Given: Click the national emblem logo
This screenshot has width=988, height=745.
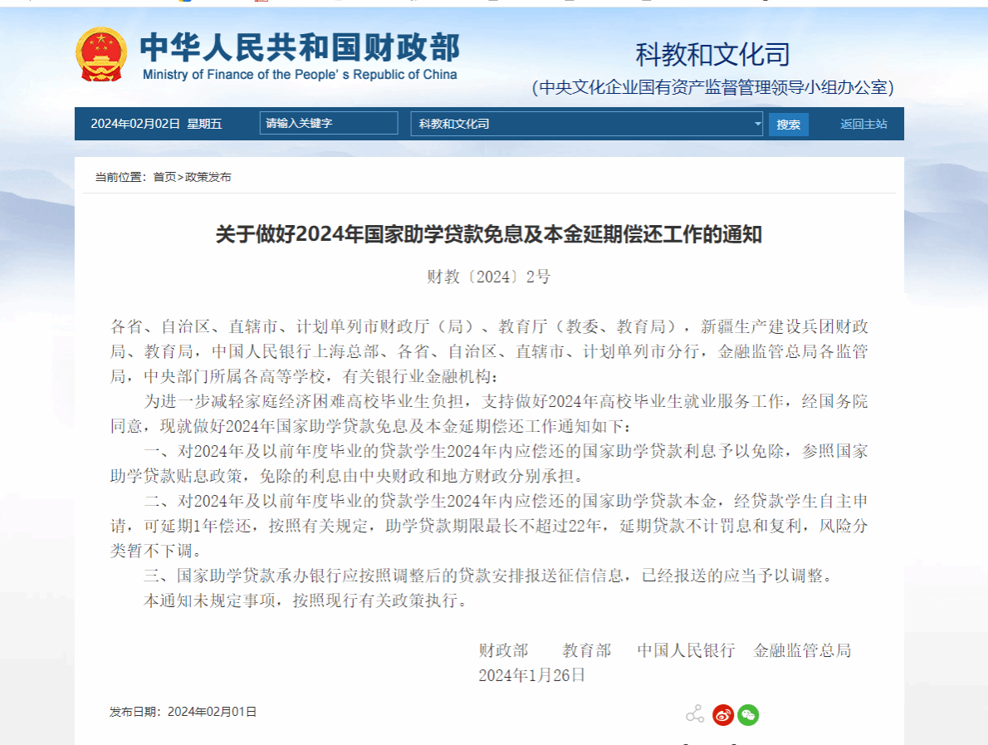Looking at the screenshot, I should click(x=101, y=55).
